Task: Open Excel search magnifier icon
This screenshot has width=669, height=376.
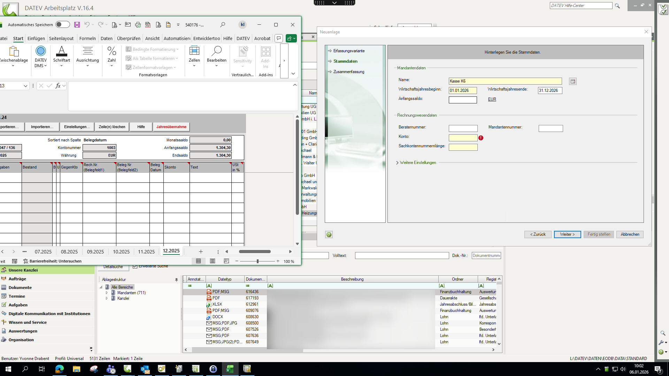Action: point(223,25)
